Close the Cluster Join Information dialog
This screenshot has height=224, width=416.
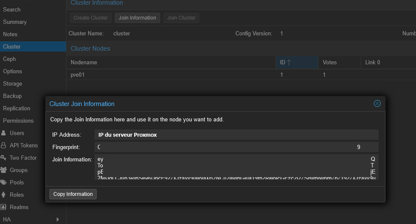click(377, 103)
